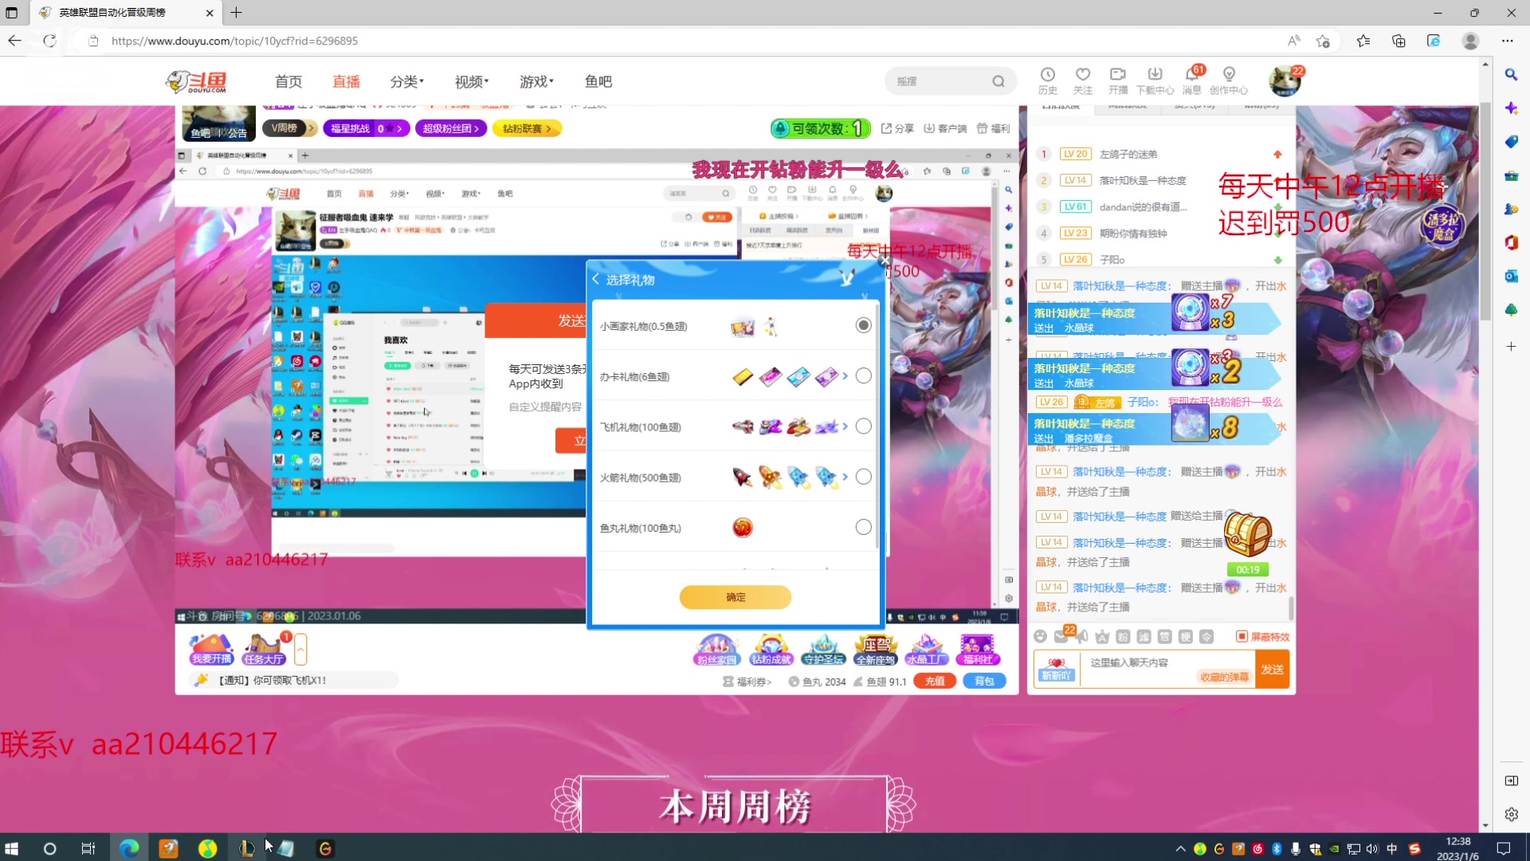Open the cat user avatar in header

point(1284,81)
